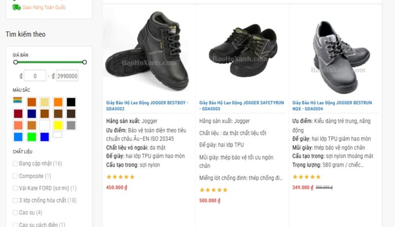
Task: Filter by the dark red color swatch
Action: 18,113
